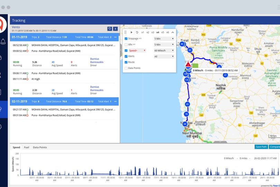The image size is (280, 187).
Task: Enable the Idle checkbox
Action: (126, 45)
